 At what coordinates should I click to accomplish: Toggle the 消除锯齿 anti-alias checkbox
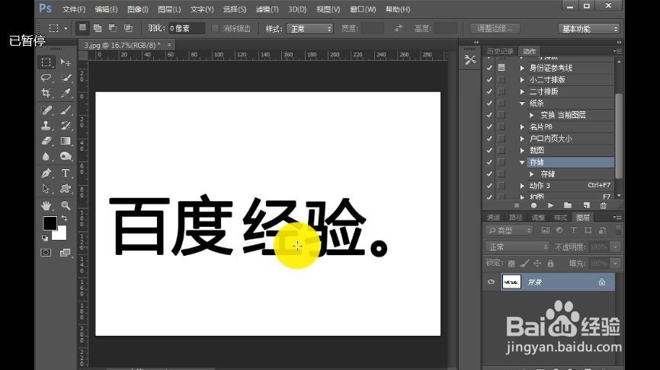[x=215, y=29]
